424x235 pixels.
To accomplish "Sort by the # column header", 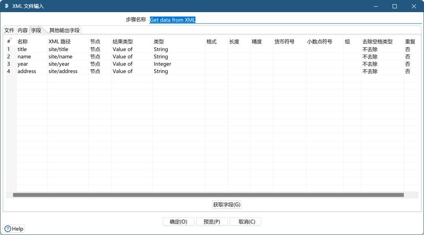I will [10, 41].
